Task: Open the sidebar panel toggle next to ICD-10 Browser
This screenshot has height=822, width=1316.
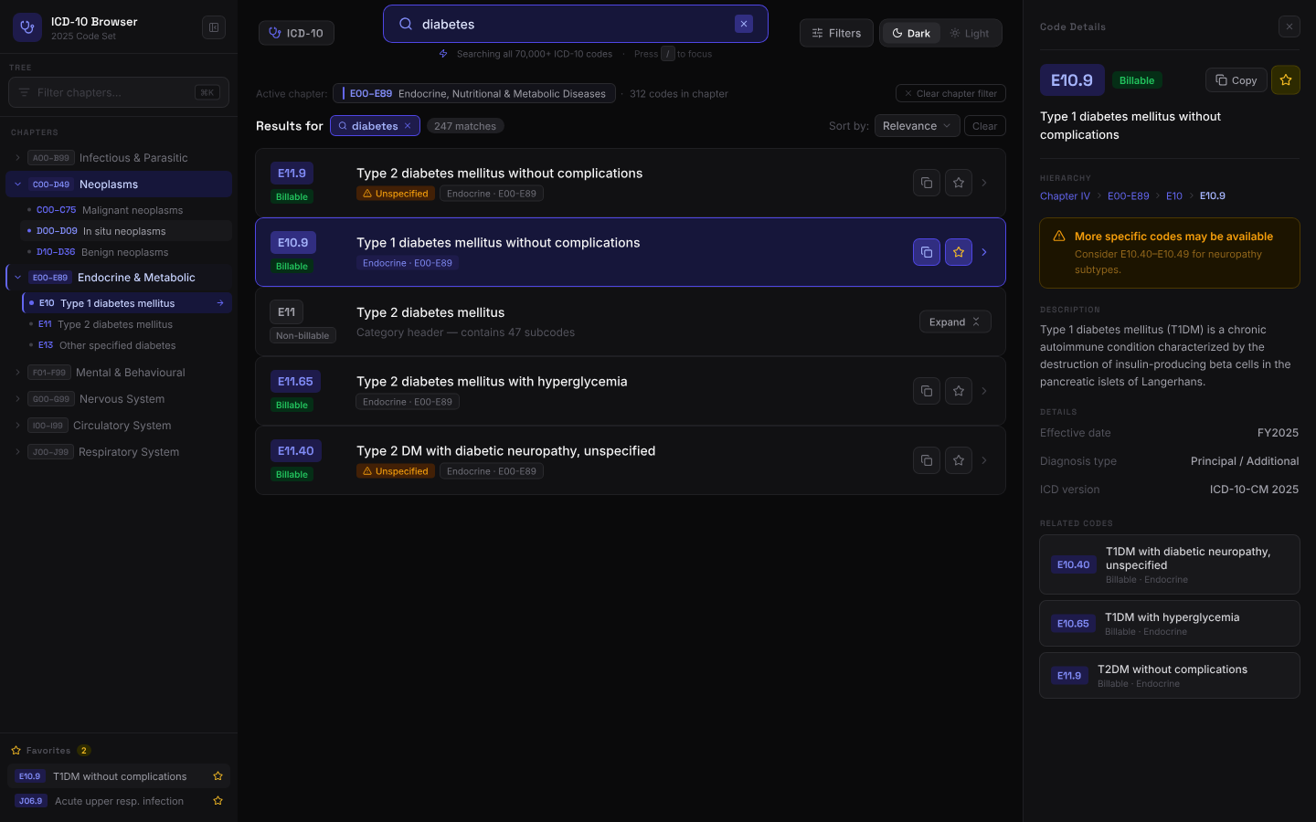Action: point(214,27)
